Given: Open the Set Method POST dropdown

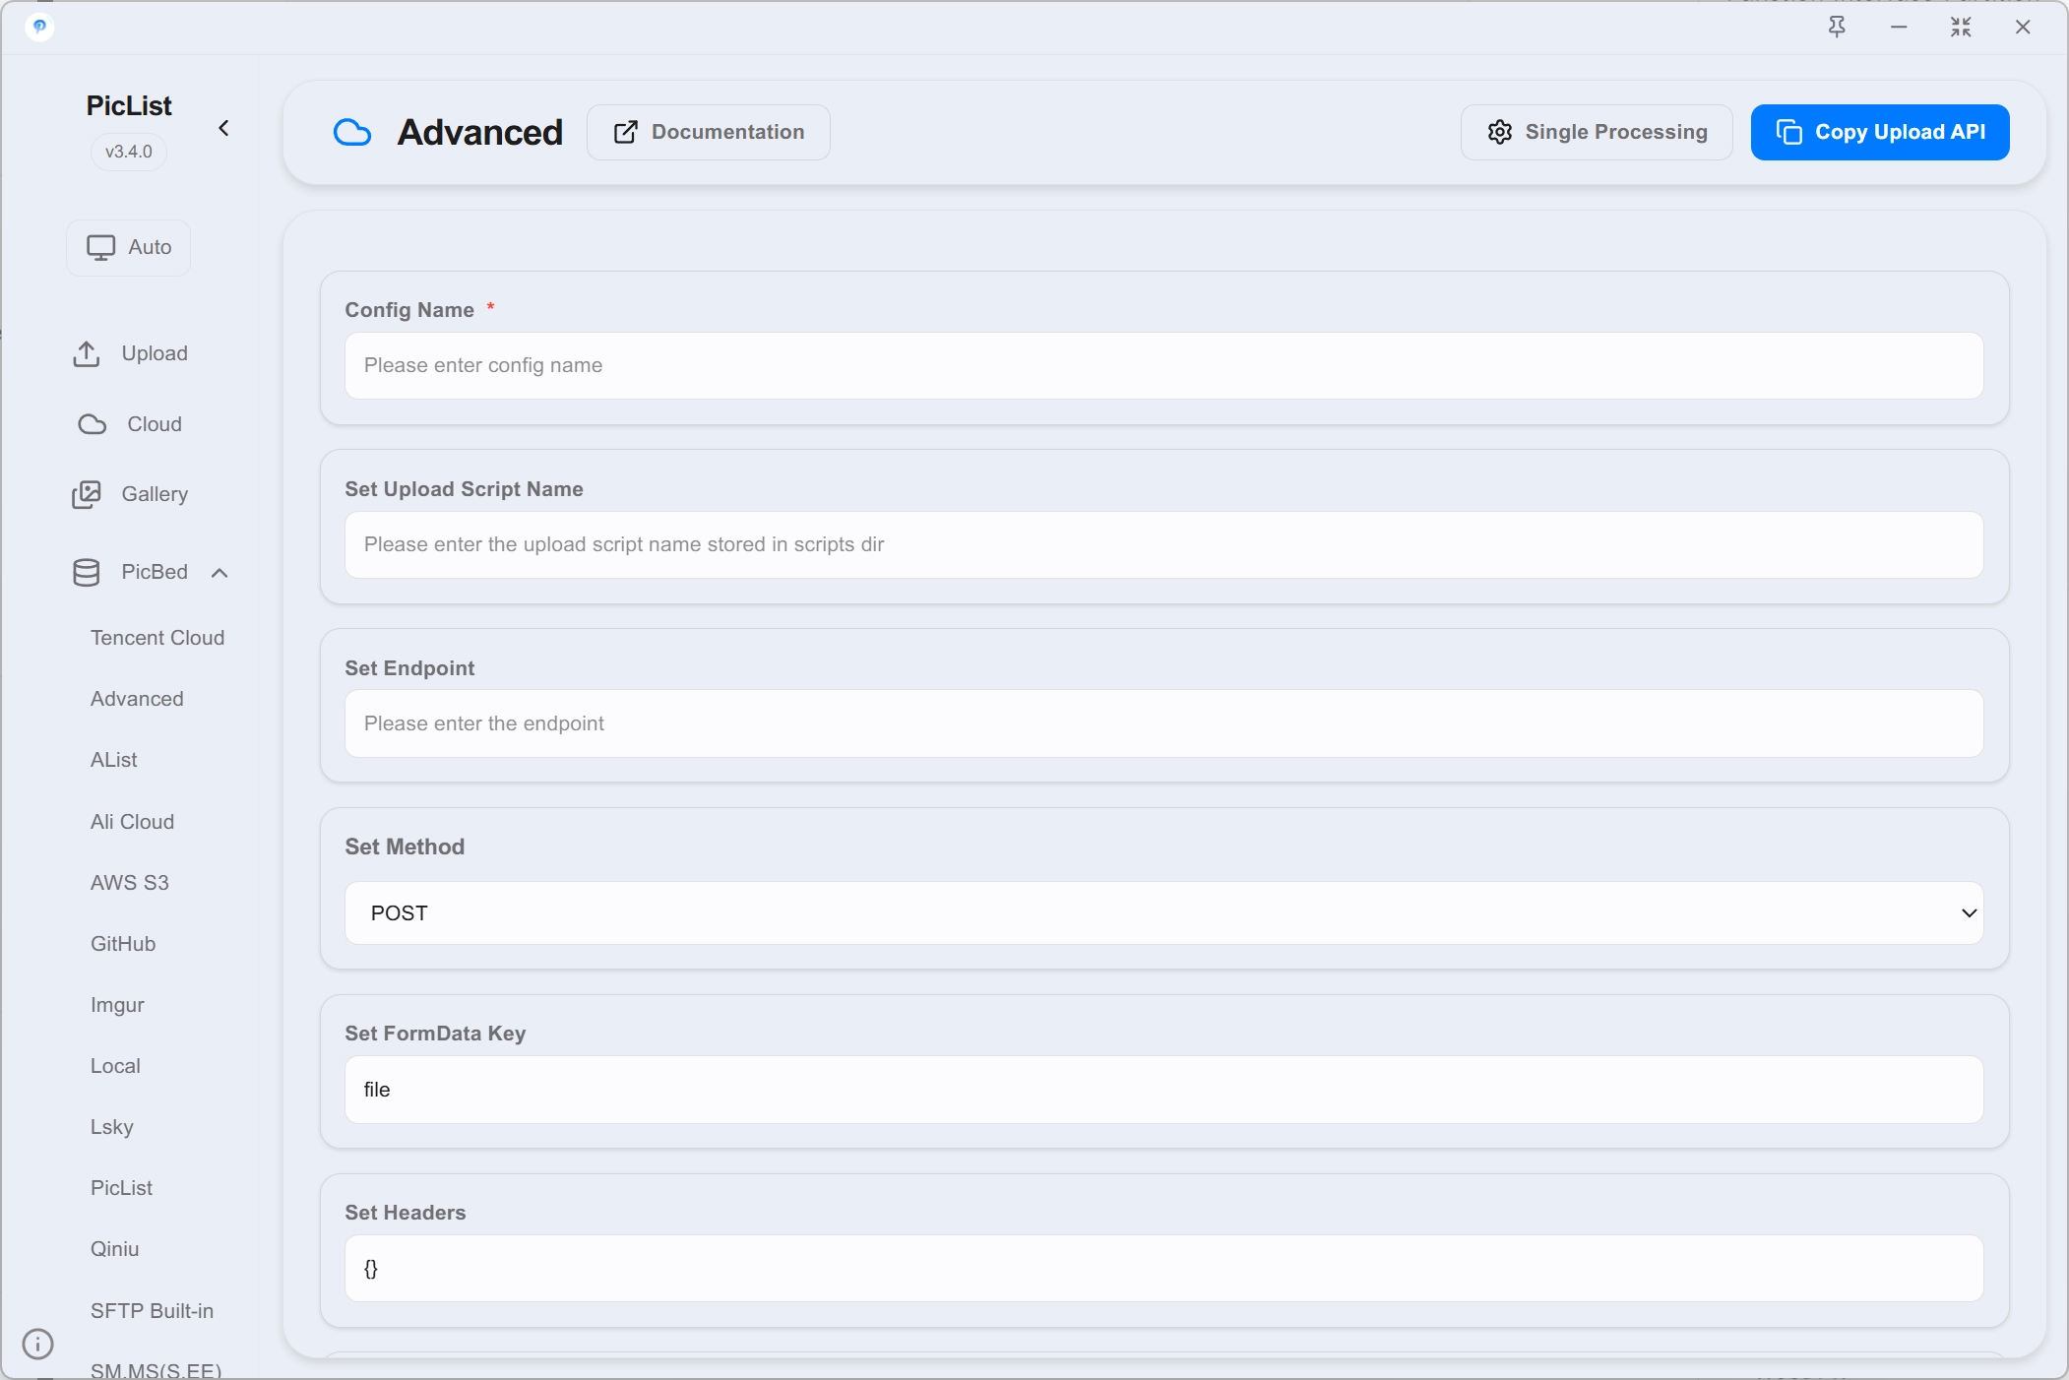Looking at the screenshot, I should [x=1163, y=912].
